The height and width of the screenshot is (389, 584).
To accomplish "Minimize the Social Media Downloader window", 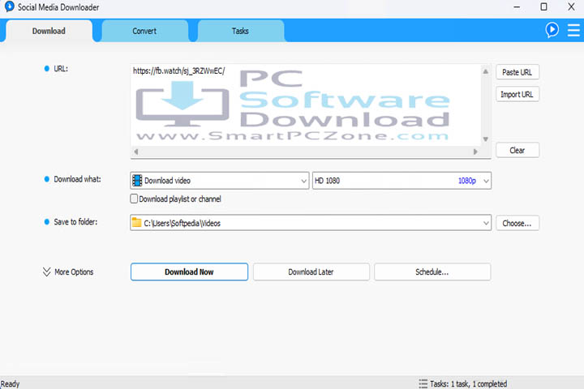I will [517, 6].
